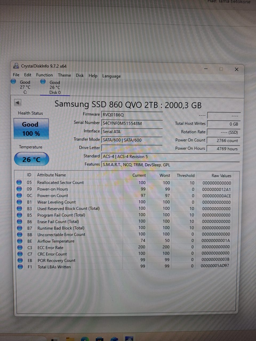Screen dimensions: 256x341
Task: Go to previous disk with the left arrow button
Action: point(18,103)
